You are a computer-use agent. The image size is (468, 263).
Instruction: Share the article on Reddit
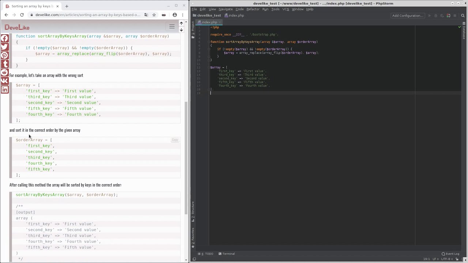coord(4,72)
